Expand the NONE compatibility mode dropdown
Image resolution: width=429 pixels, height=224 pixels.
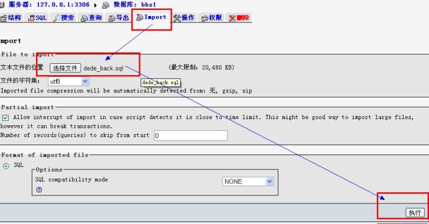pyautogui.click(x=248, y=182)
